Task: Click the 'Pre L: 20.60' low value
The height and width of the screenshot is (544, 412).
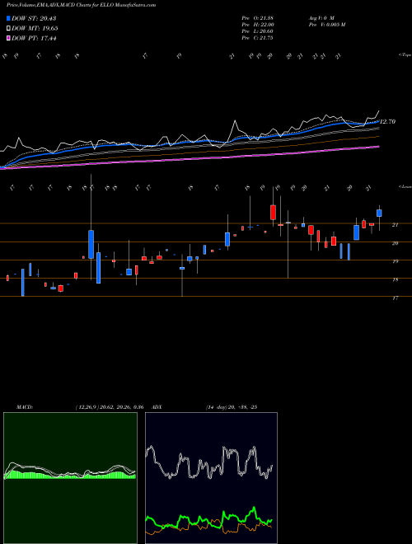Action: [x=257, y=31]
